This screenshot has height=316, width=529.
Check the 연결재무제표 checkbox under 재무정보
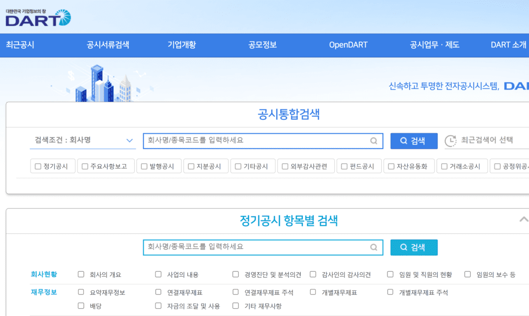[158, 292]
